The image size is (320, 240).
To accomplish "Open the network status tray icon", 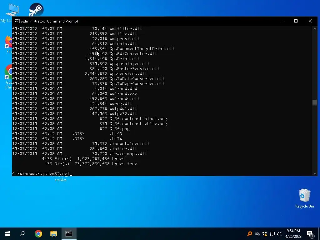I will (x=272, y=234).
